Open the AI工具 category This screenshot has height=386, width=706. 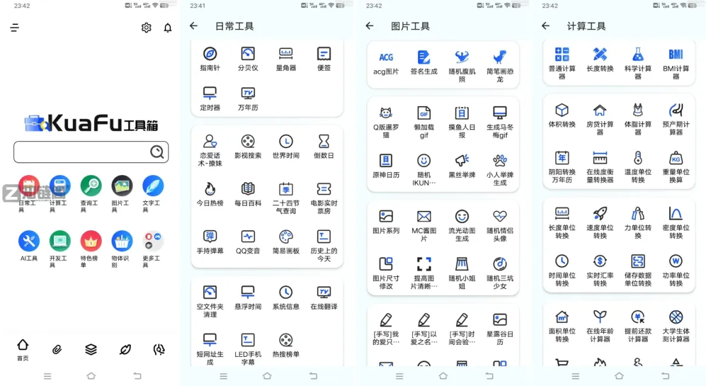coord(29,247)
